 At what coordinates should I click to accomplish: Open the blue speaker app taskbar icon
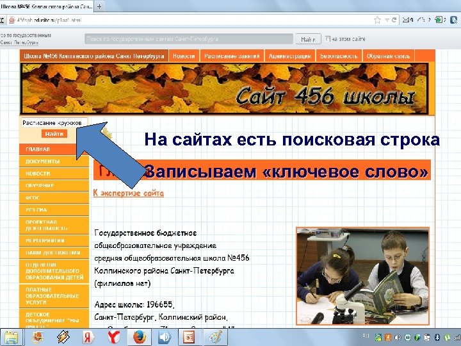165,338
